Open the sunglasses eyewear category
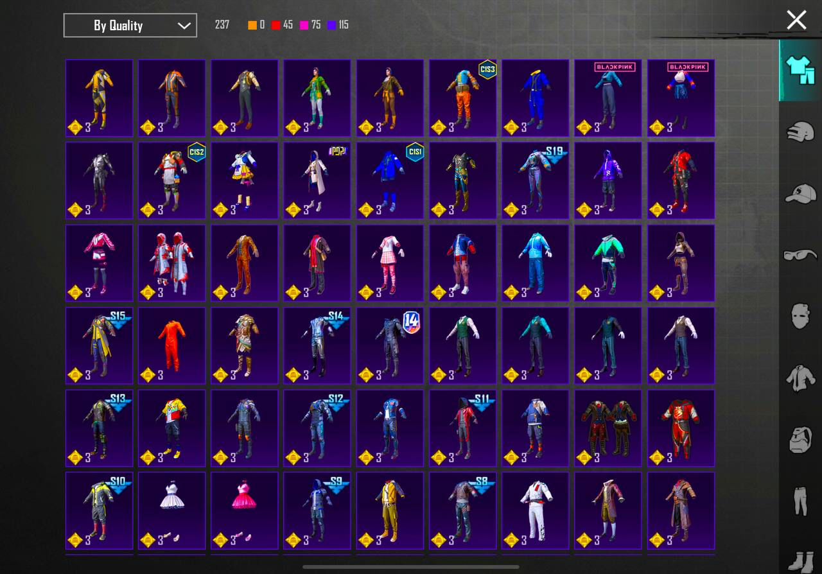The image size is (822, 574). click(800, 255)
